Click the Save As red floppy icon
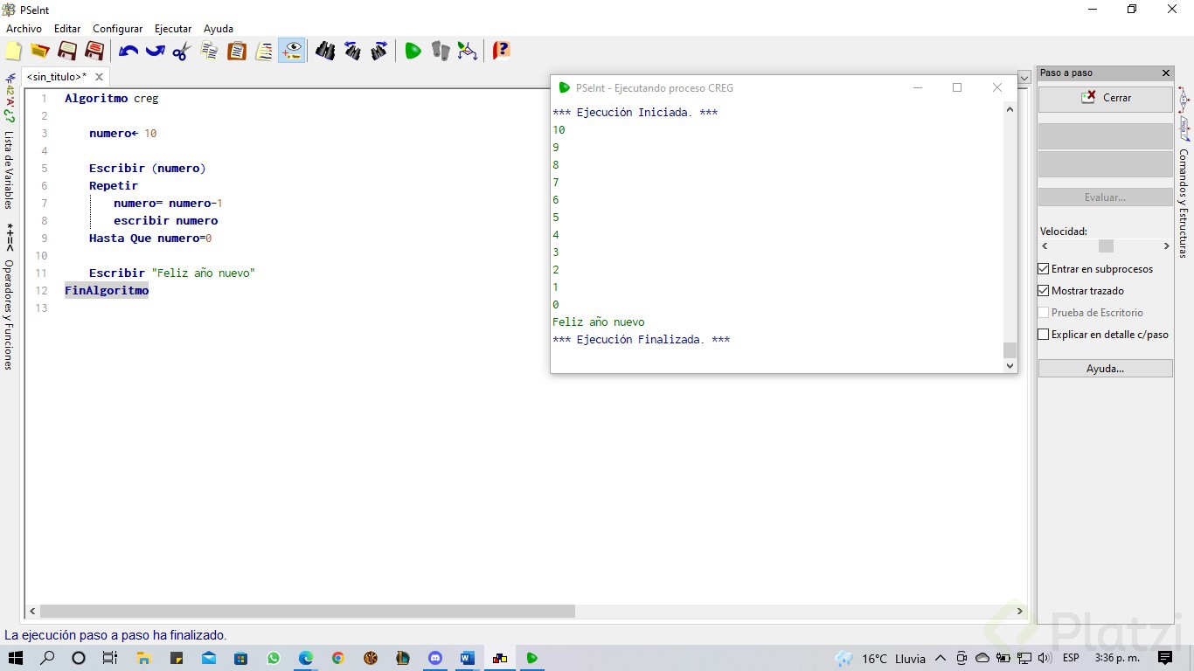Screen dimensions: 1194x671 [x=94, y=51]
